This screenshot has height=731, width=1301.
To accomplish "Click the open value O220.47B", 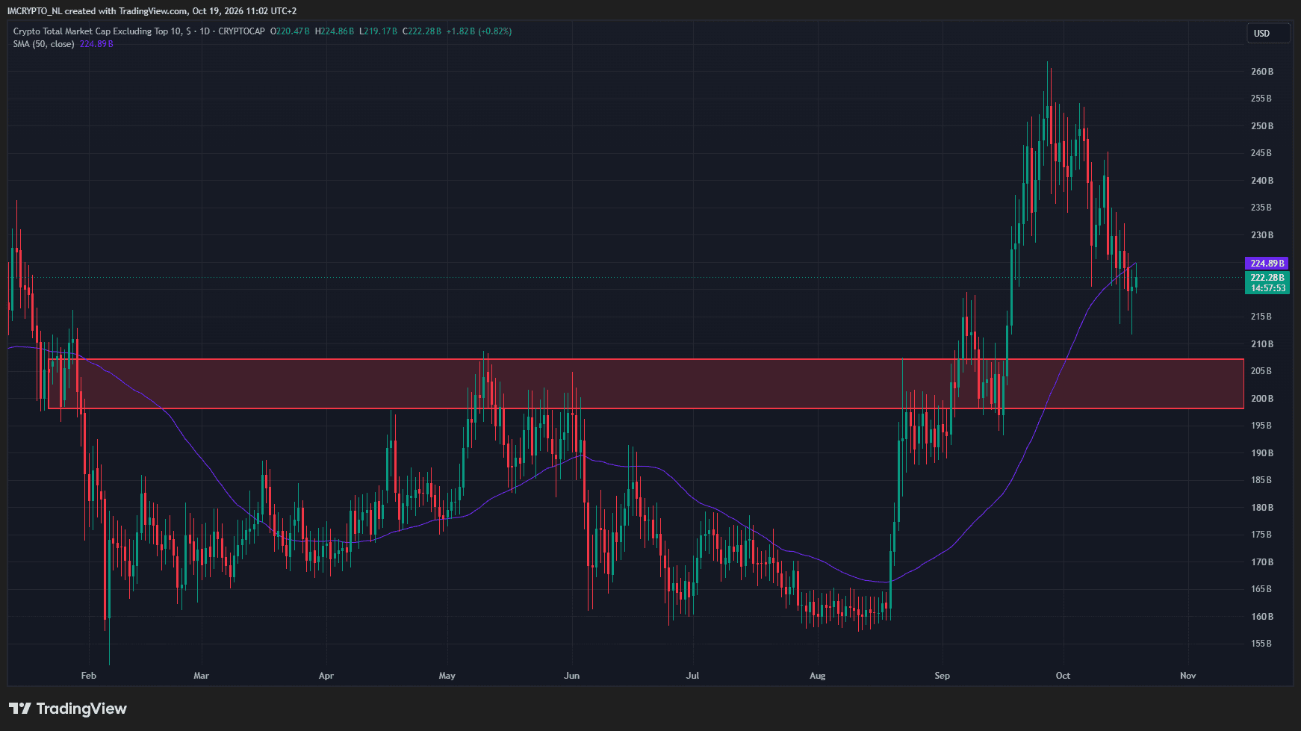I will tap(291, 31).
